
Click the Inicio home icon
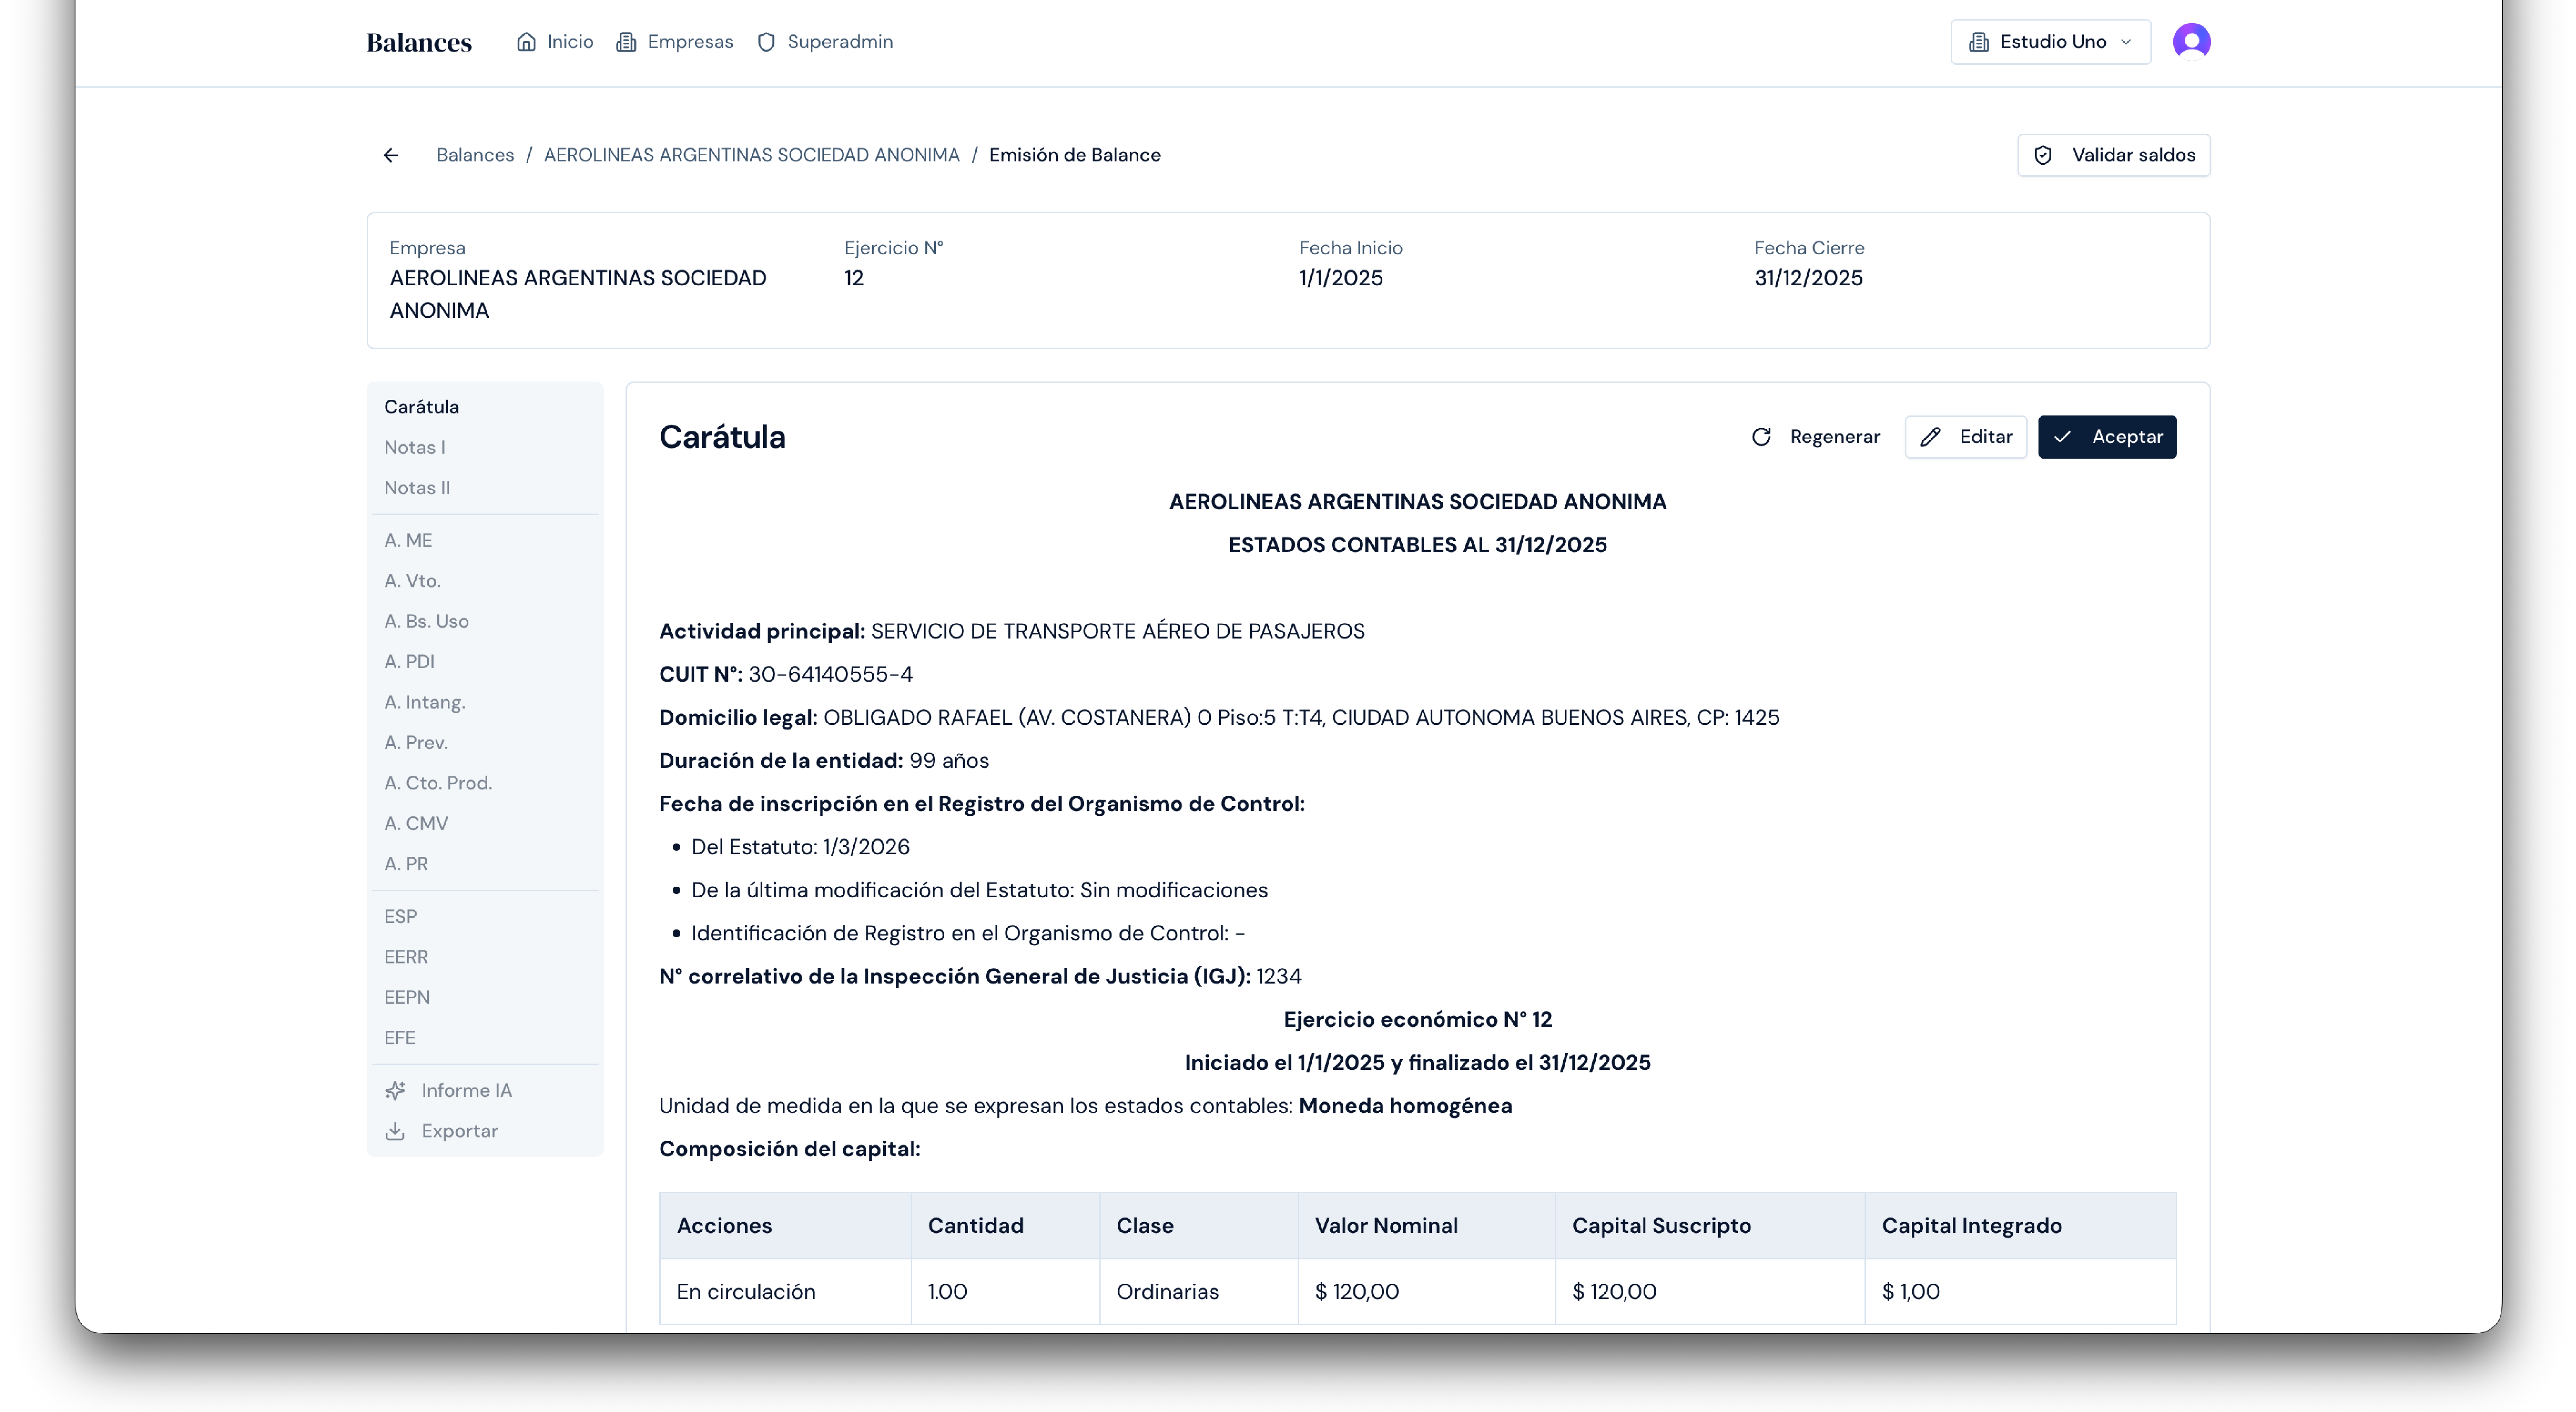[x=528, y=41]
